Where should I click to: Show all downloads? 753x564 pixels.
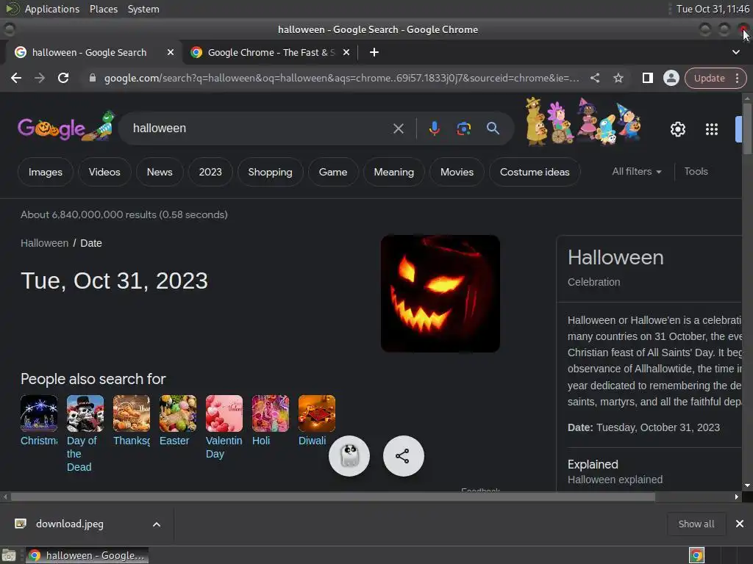(696, 524)
